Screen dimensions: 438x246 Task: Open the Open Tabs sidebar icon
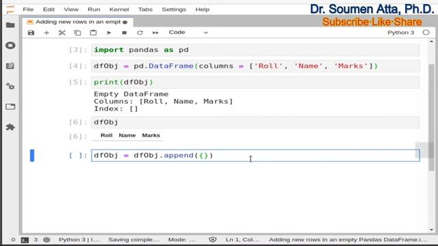tap(10, 107)
